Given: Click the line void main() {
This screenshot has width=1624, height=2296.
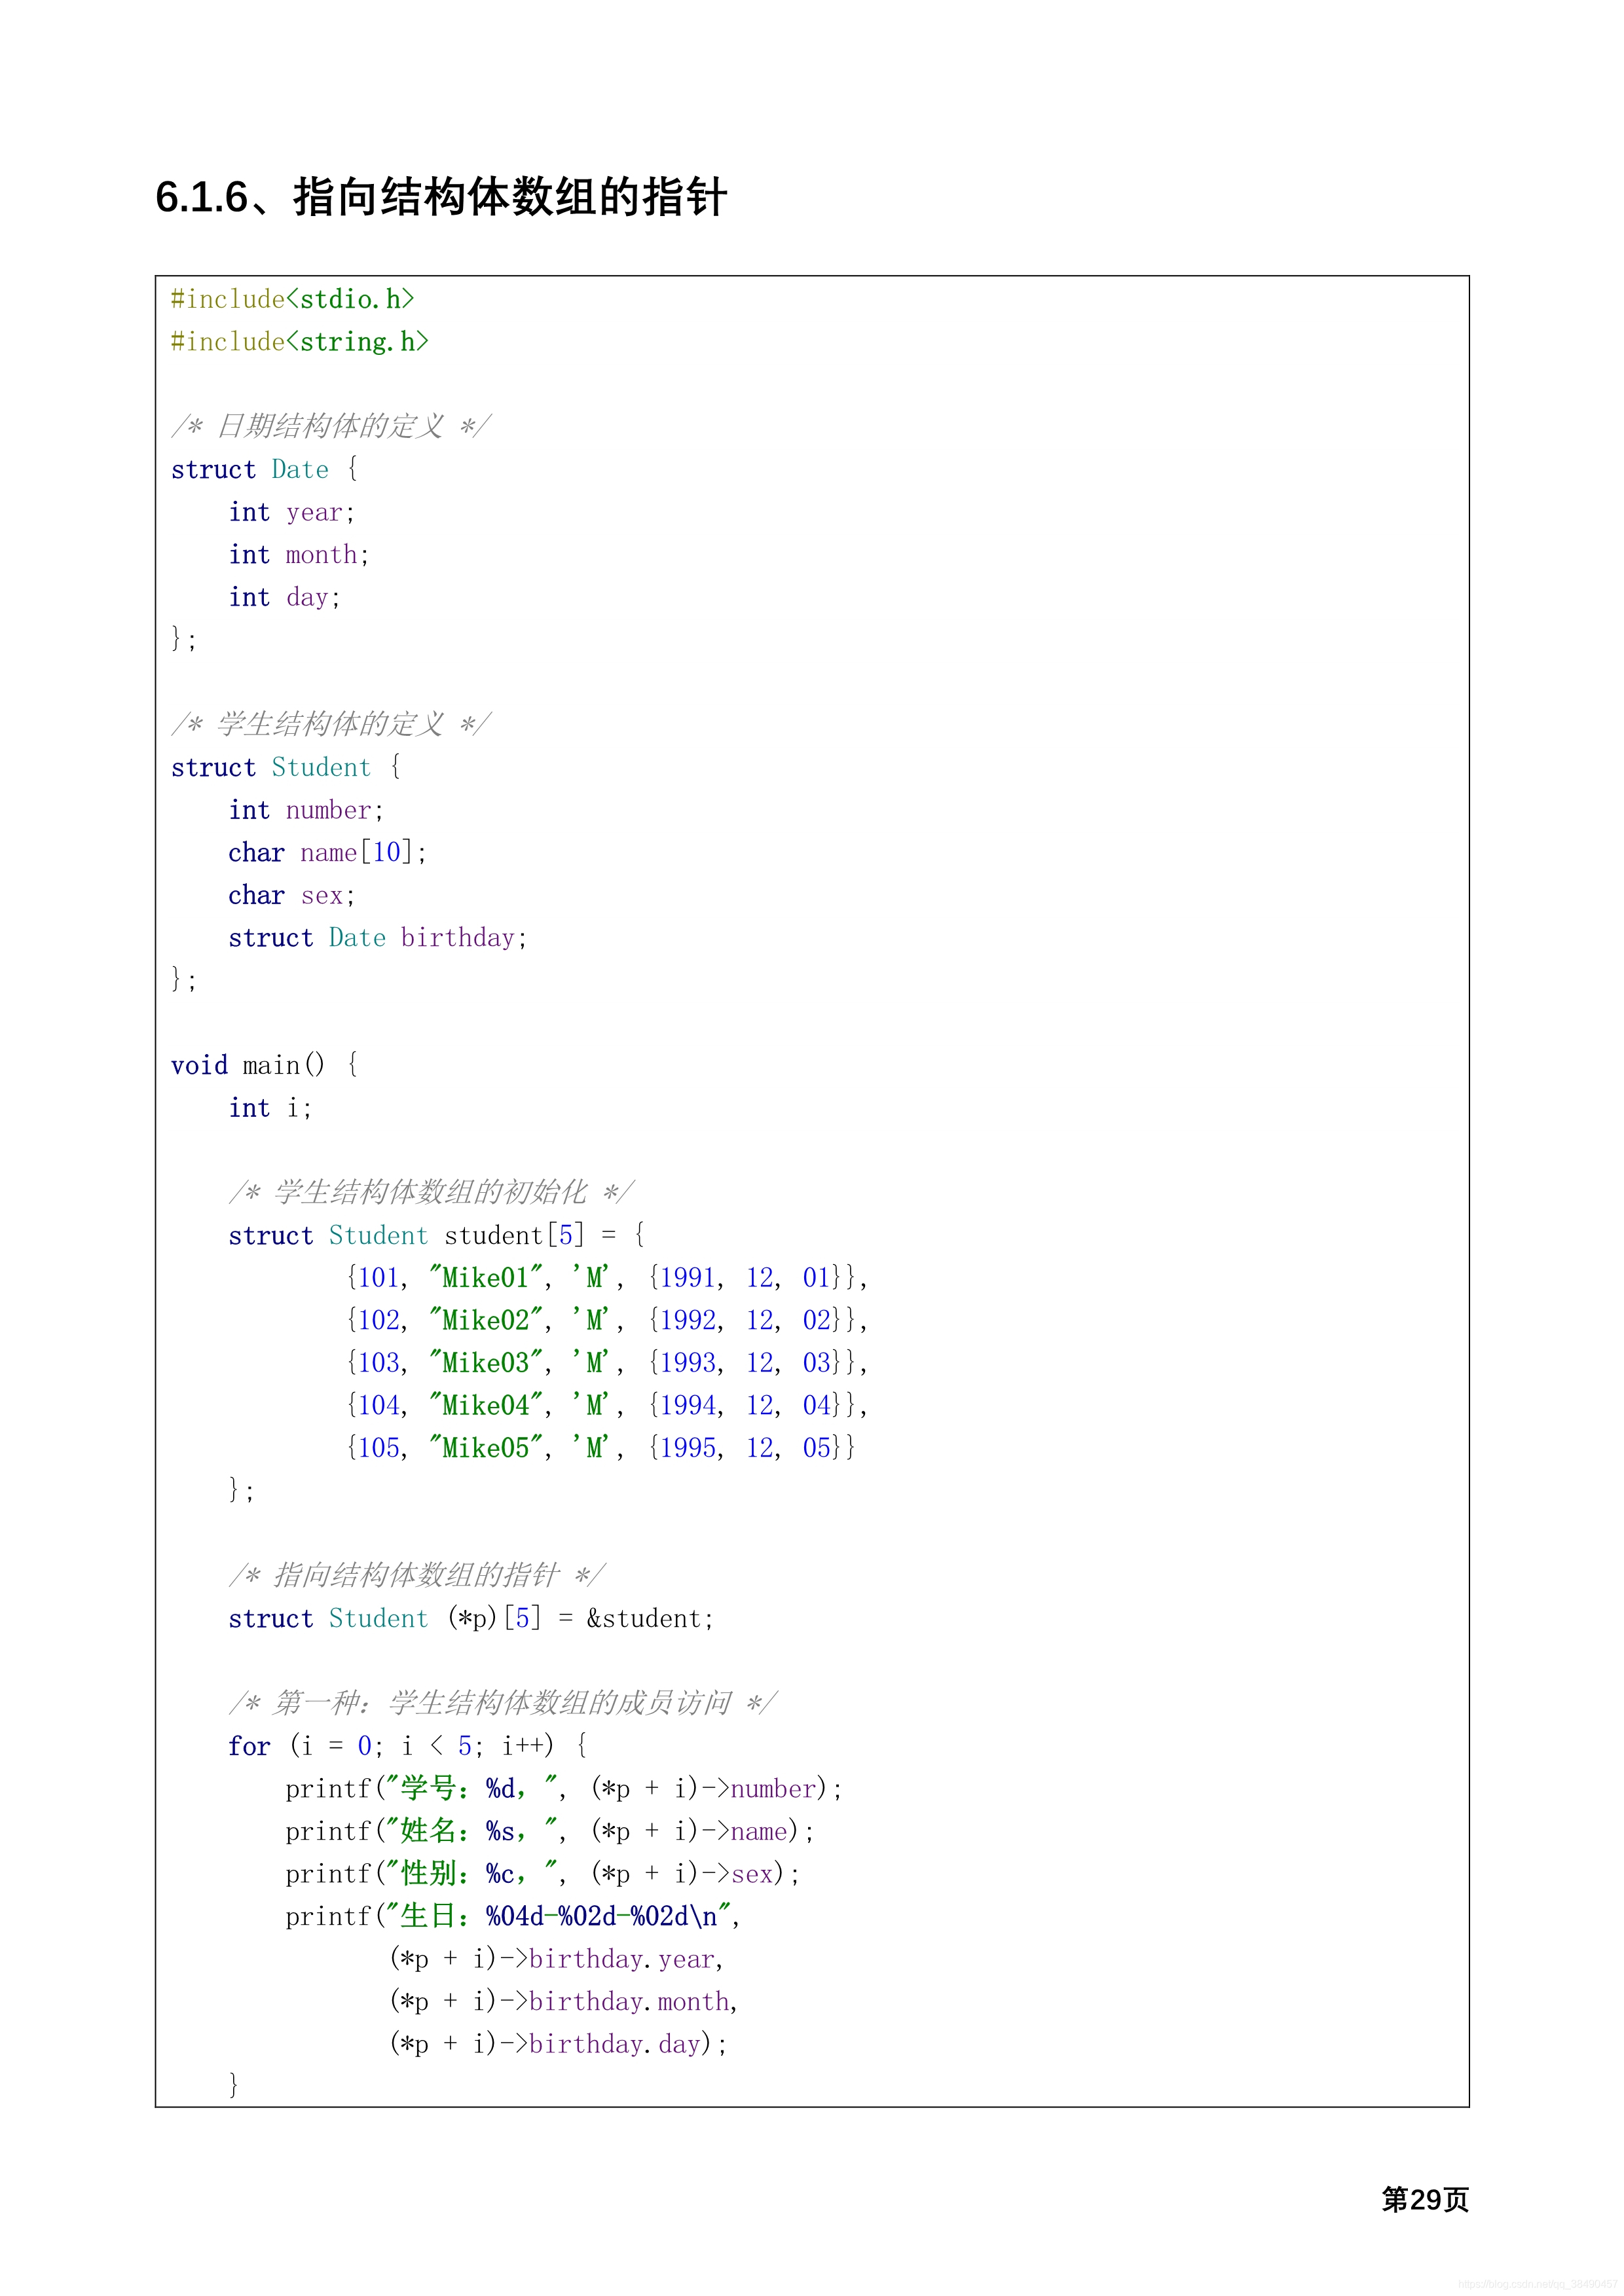Looking at the screenshot, I should click(x=264, y=1065).
